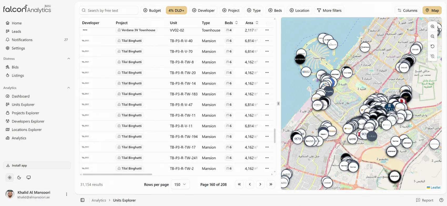Image resolution: width=447 pixels, height=206 pixels.
Task: Collapse the Analytics section
Action: point(69,88)
